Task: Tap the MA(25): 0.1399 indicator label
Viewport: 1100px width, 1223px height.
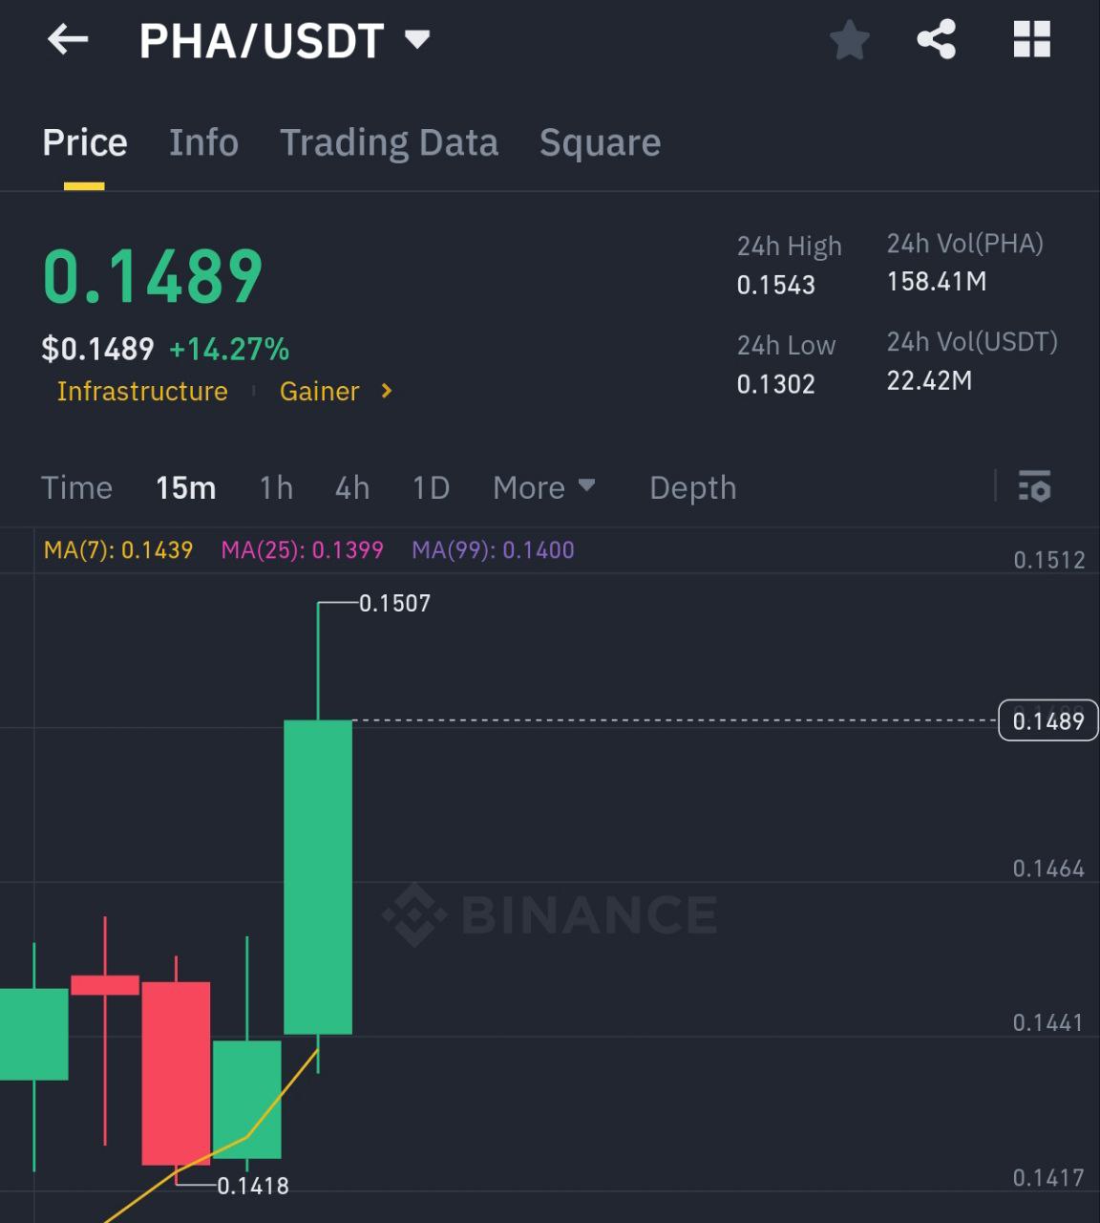Action: (x=302, y=549)
